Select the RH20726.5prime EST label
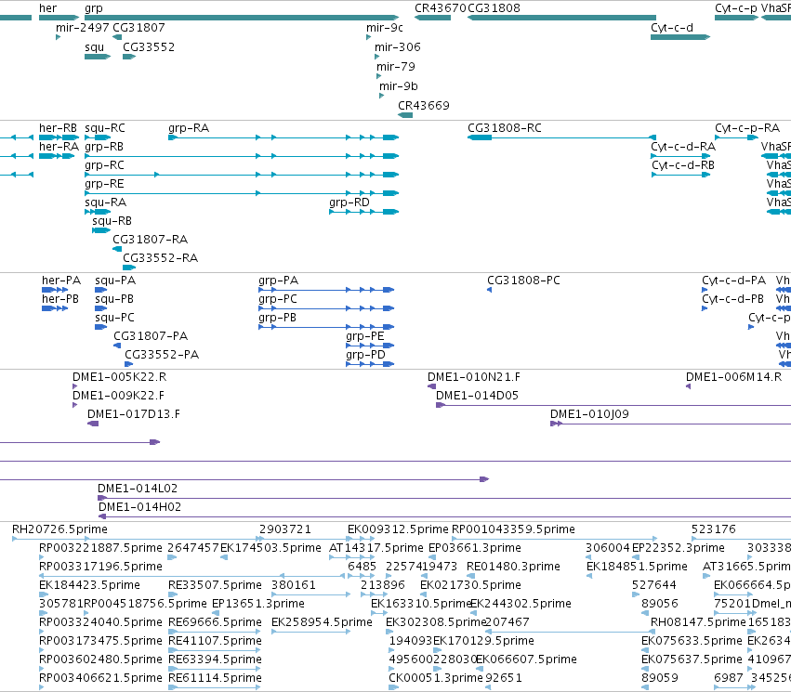 tap(60, 529)
